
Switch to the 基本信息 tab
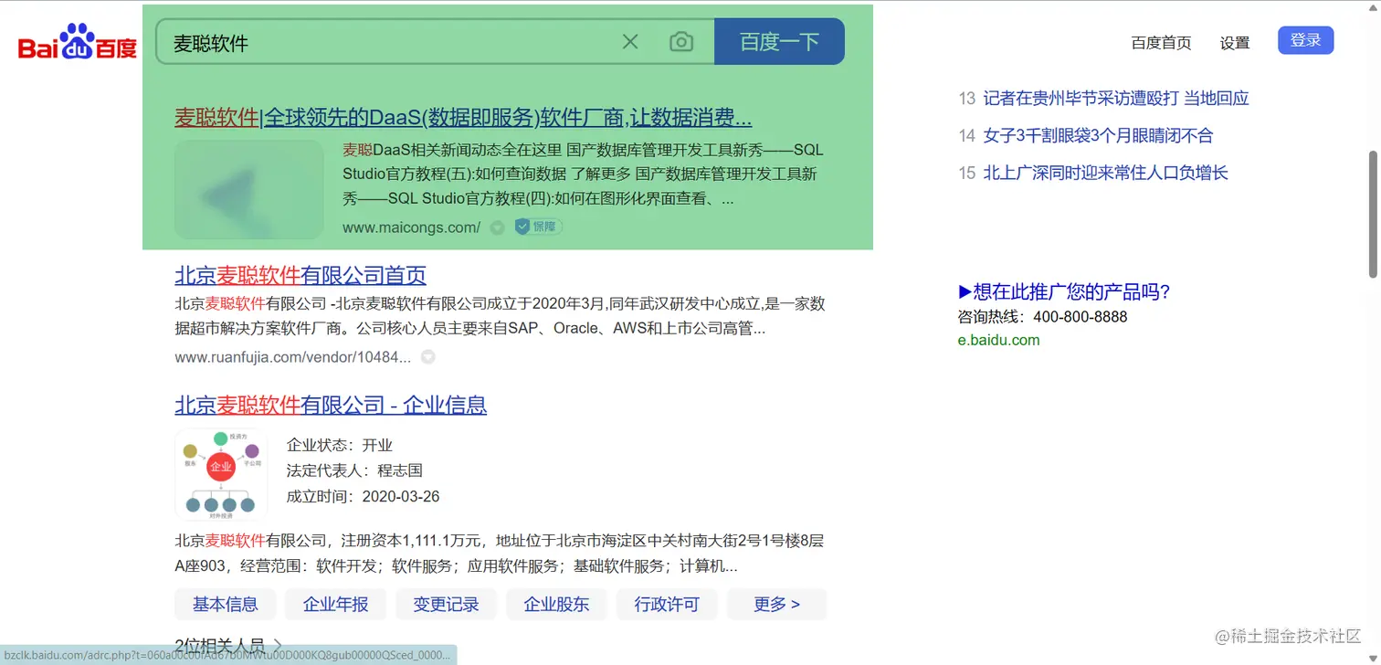(x=225, y=604)
